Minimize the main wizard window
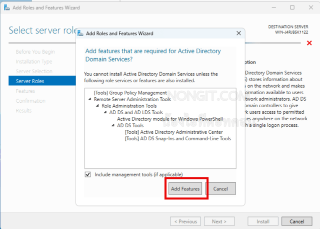Viewport: 320px width, 229px height. click(274, 8)
